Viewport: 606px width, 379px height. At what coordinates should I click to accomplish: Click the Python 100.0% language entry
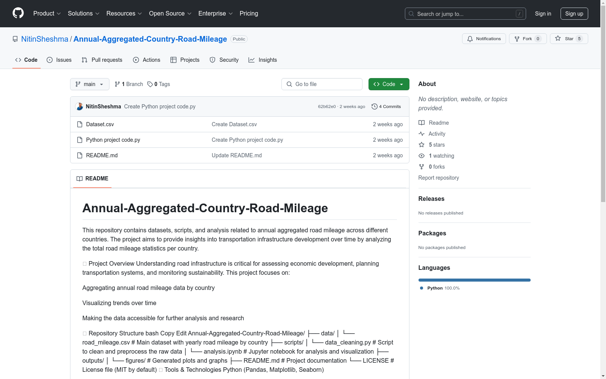[x=440, y=288]
